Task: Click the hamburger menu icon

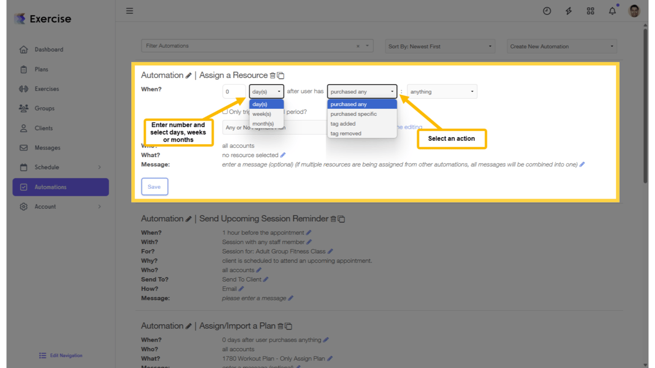Action: 129,11
